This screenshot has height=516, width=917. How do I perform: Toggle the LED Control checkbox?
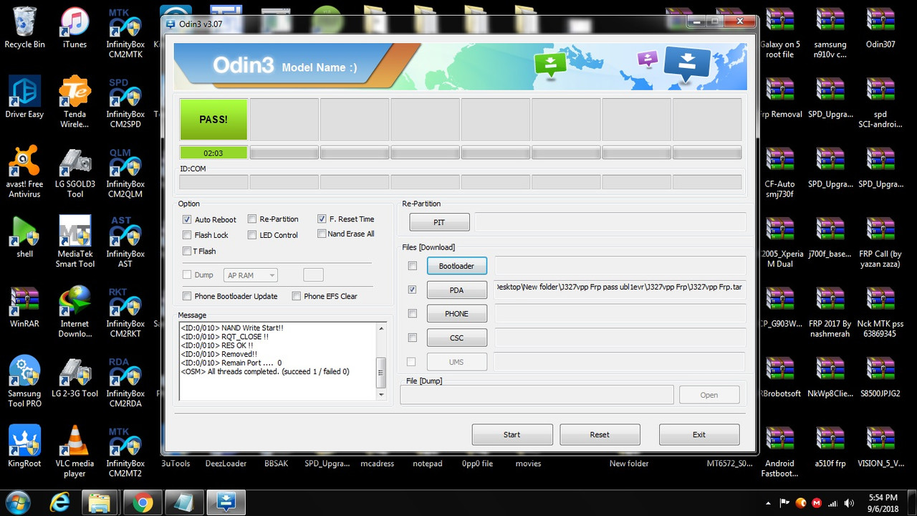[x=252, y=235]
